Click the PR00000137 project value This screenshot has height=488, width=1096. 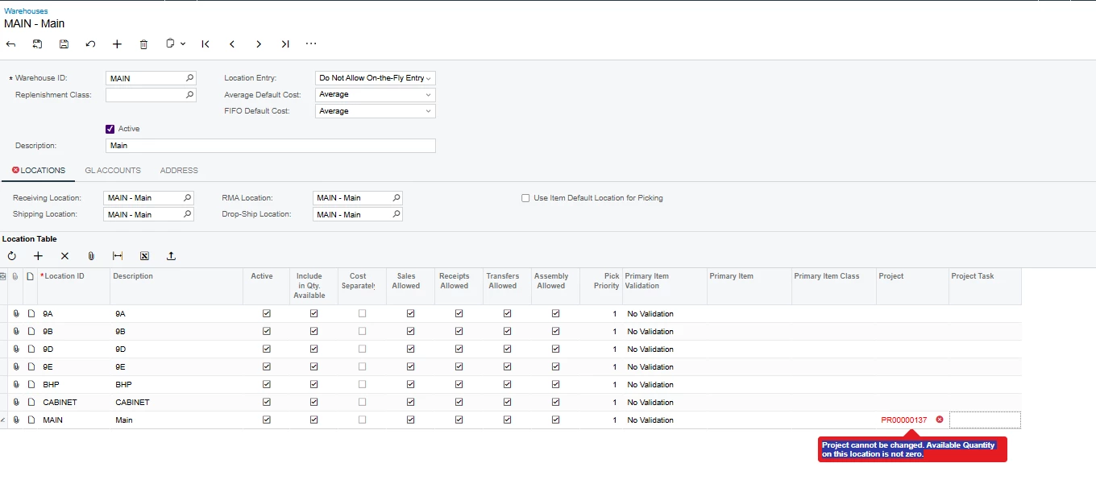click(x=904, y=420)
